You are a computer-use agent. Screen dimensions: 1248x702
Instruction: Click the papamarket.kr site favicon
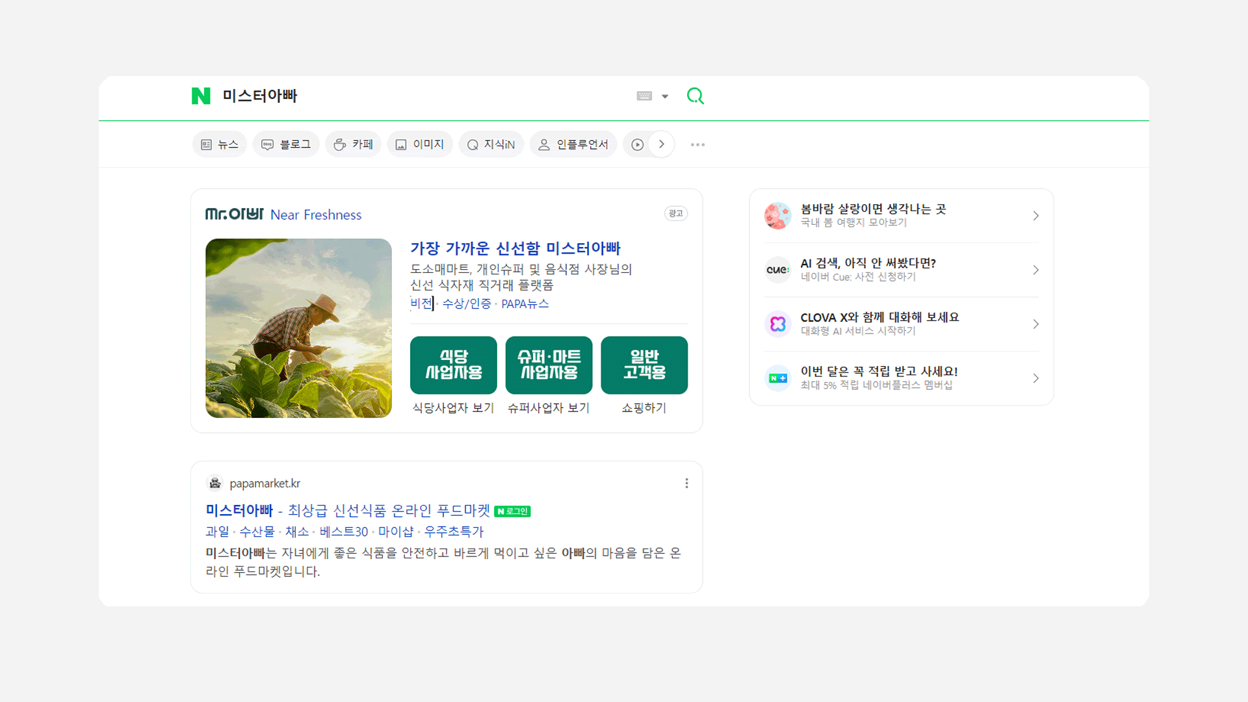point(215,483)
